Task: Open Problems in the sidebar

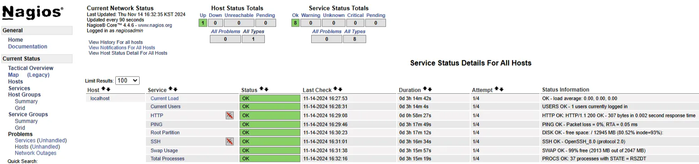Action: (20, 134)
